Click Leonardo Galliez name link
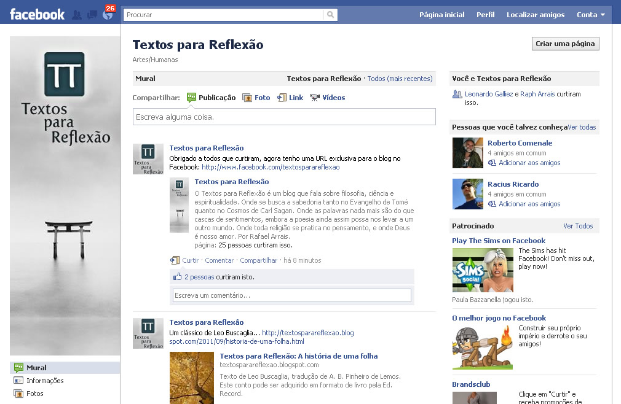Image resolution: width=621 pixels, height=404 pixels. [x=489, y=94]
